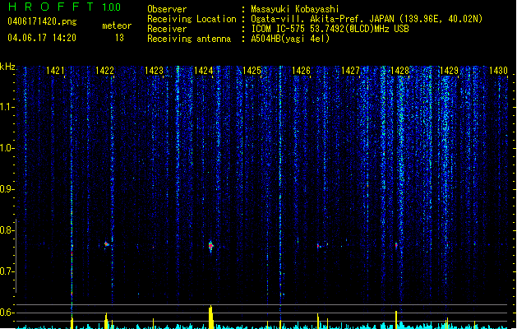Click the meteor count label
The height and width of the screenshot is (329, 517).
click(117, 25)
